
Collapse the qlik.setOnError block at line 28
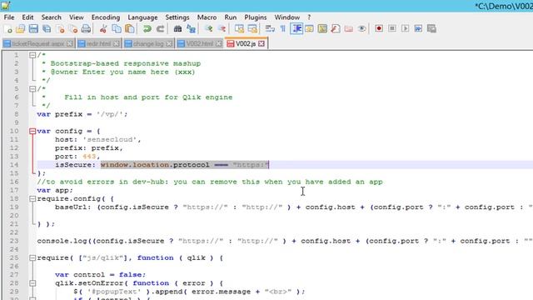[x=32, y=283]
